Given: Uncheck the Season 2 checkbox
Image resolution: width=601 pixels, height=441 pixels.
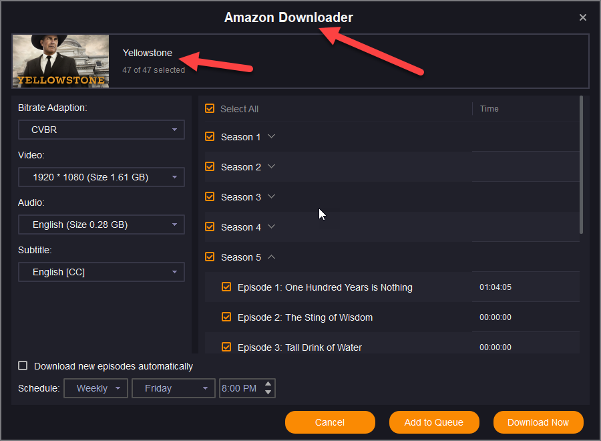Looking at the screenshot, I should pyautogui.click(x=210, y=166).
